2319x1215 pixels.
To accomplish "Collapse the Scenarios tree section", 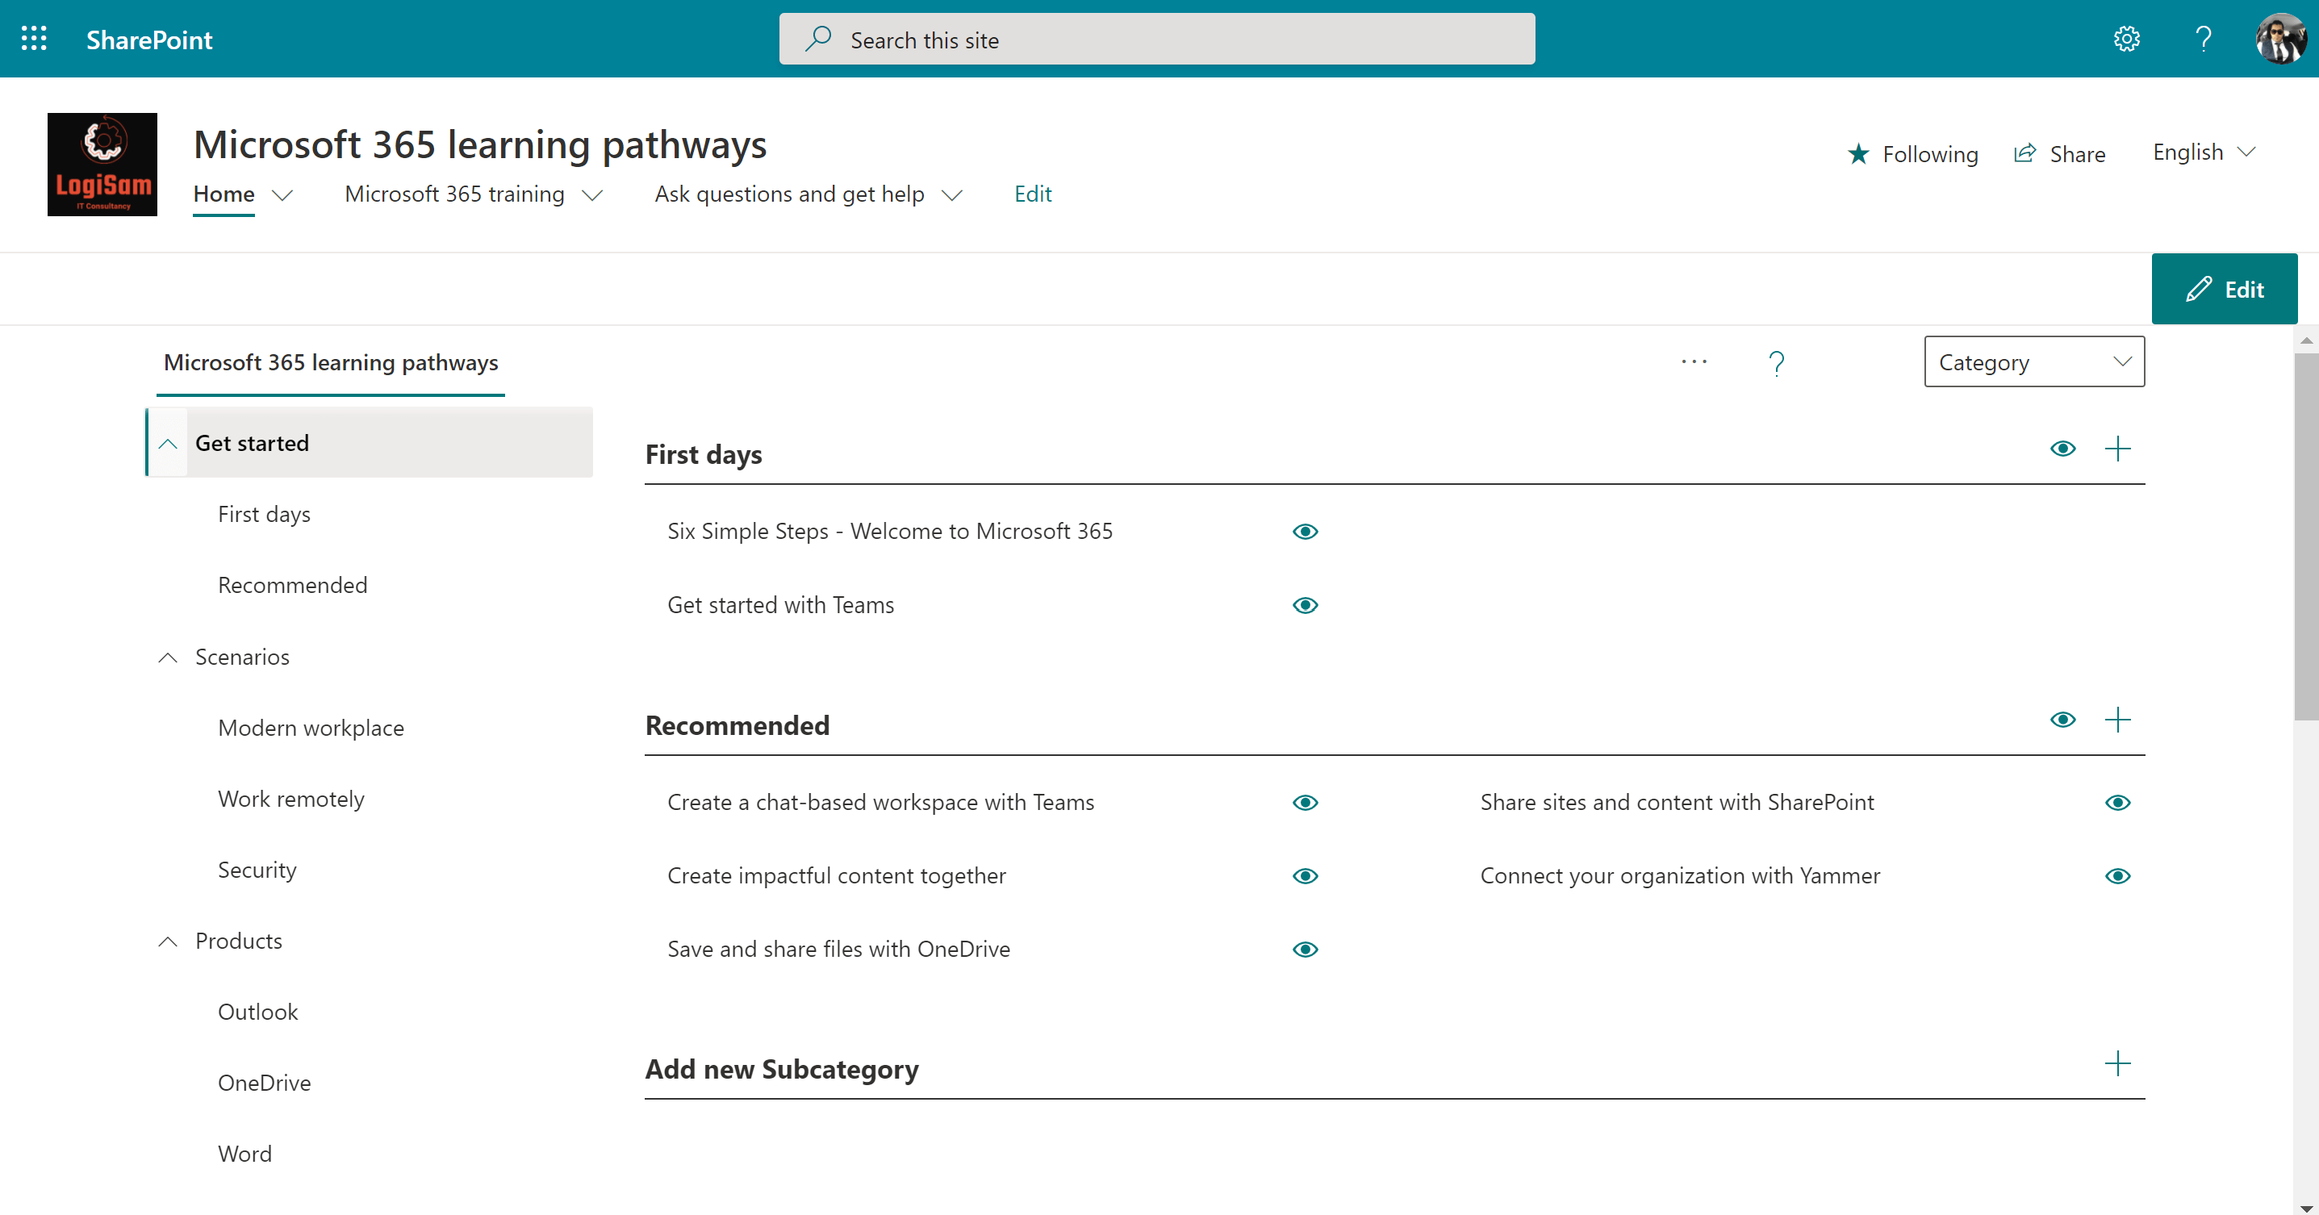I will pyautogui.click(x=168, y=657).
